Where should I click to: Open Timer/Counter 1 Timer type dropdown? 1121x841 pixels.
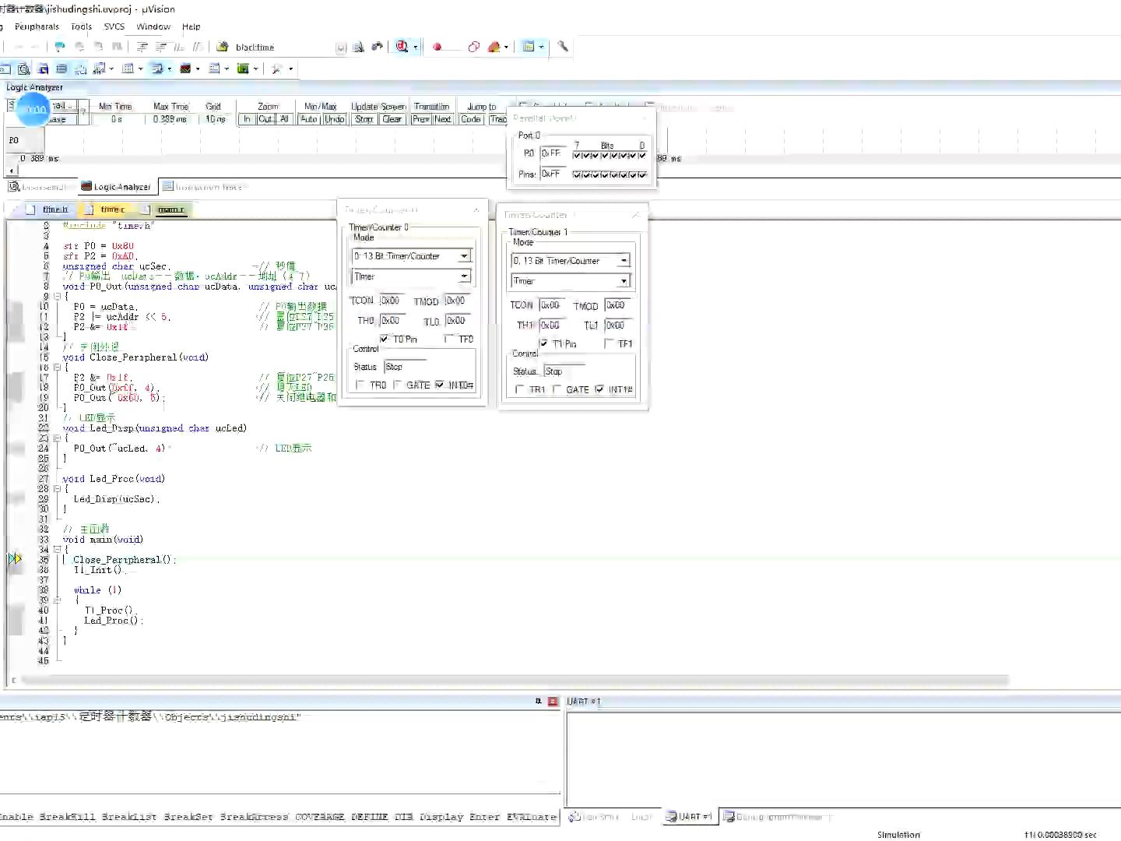[x=624, y=281]
